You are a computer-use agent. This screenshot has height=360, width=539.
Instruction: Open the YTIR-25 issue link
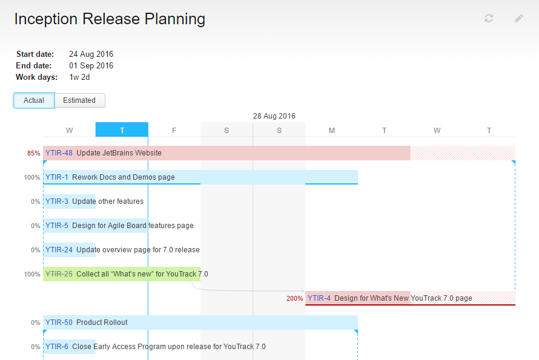click(59, 274)
